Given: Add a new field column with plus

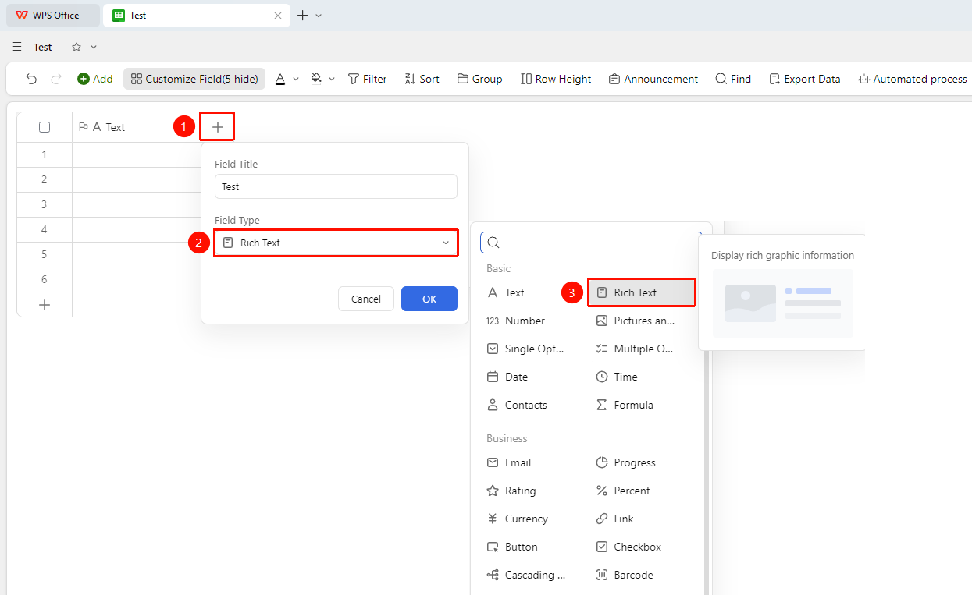Looking at the screenshot, I should tap(218, 127).
